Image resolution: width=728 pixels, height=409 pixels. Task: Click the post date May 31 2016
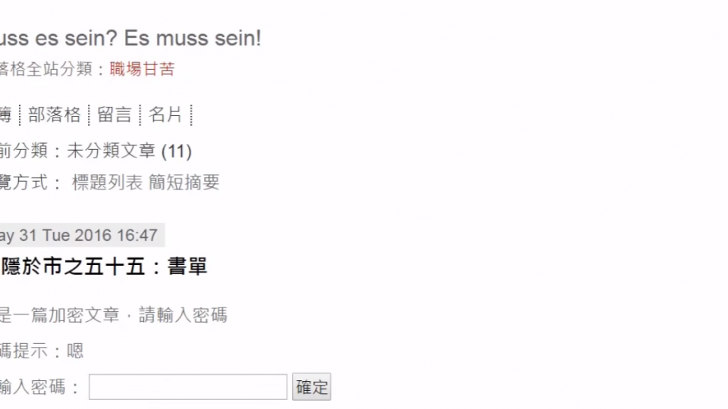[x=78, y=236]
